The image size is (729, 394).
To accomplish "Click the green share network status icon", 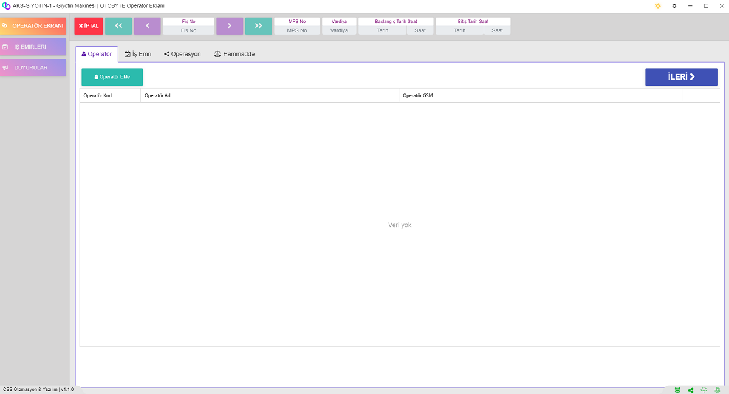I will point(691,390).
